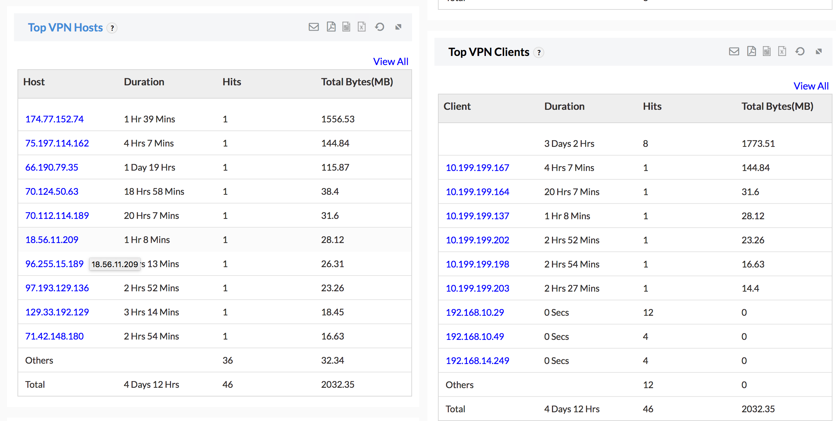Email the Top VPN Hosts report
The width and height of the screenshot is (836, 421).
(x=313, y=27)
